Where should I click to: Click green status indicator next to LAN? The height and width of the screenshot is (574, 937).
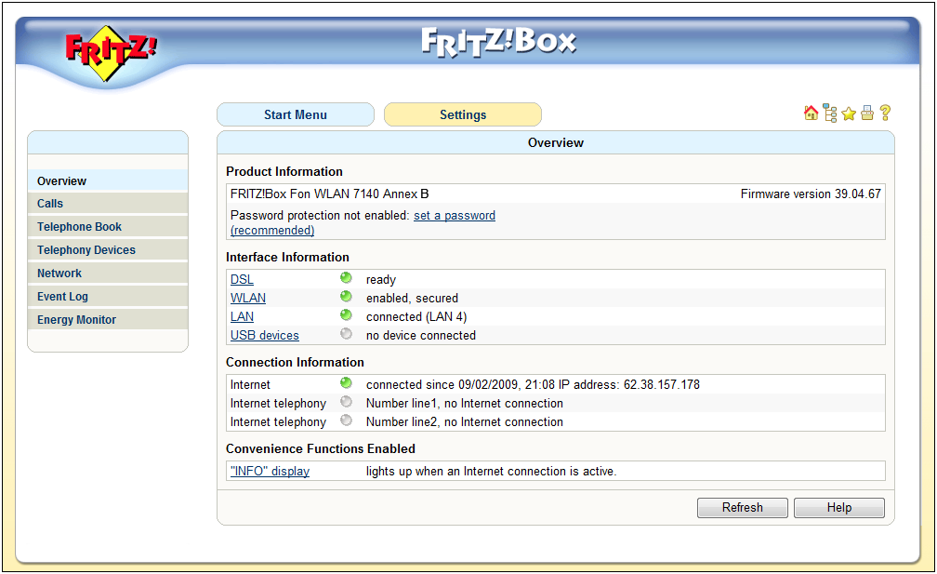tap(346, 314)
